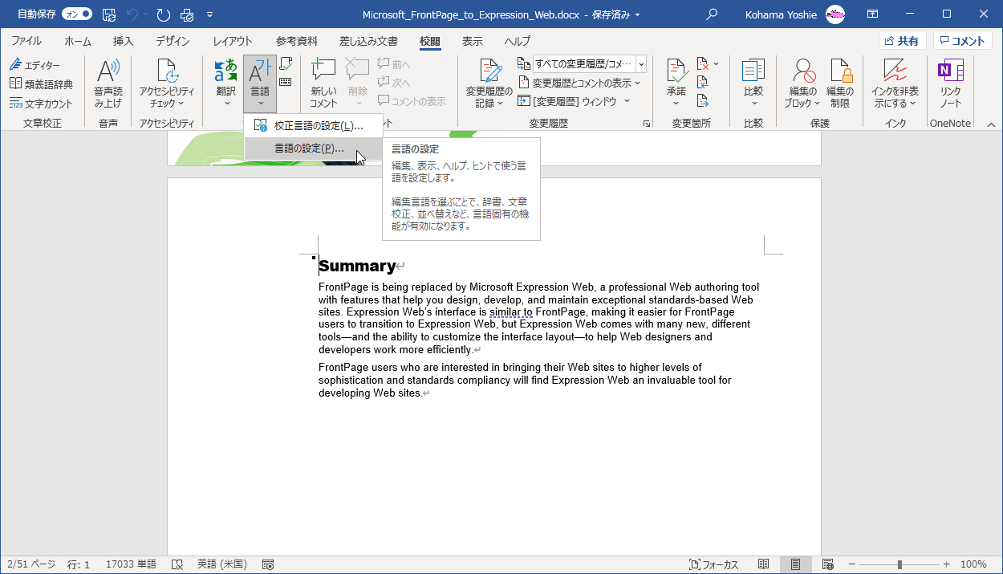Click the 変更履歴の記録 icon
The height and width of the screenshot is (574, 1003).
[x=488, y=83]
